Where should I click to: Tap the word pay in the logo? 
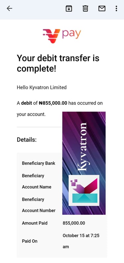[x=72, y=34]
